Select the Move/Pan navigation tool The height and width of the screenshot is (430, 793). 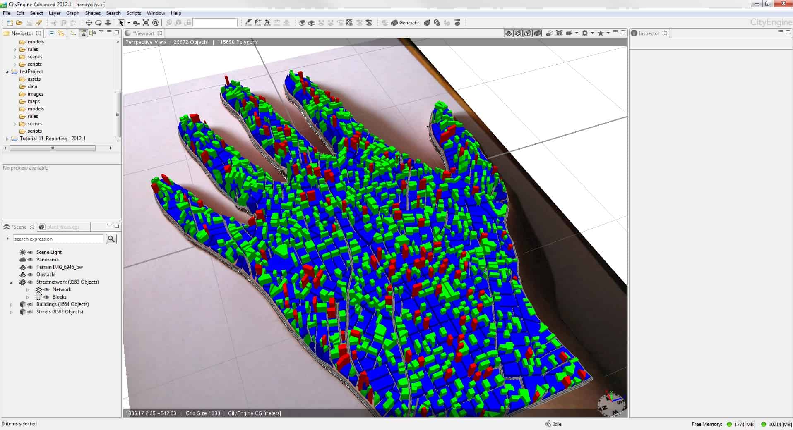coord(89,23)
